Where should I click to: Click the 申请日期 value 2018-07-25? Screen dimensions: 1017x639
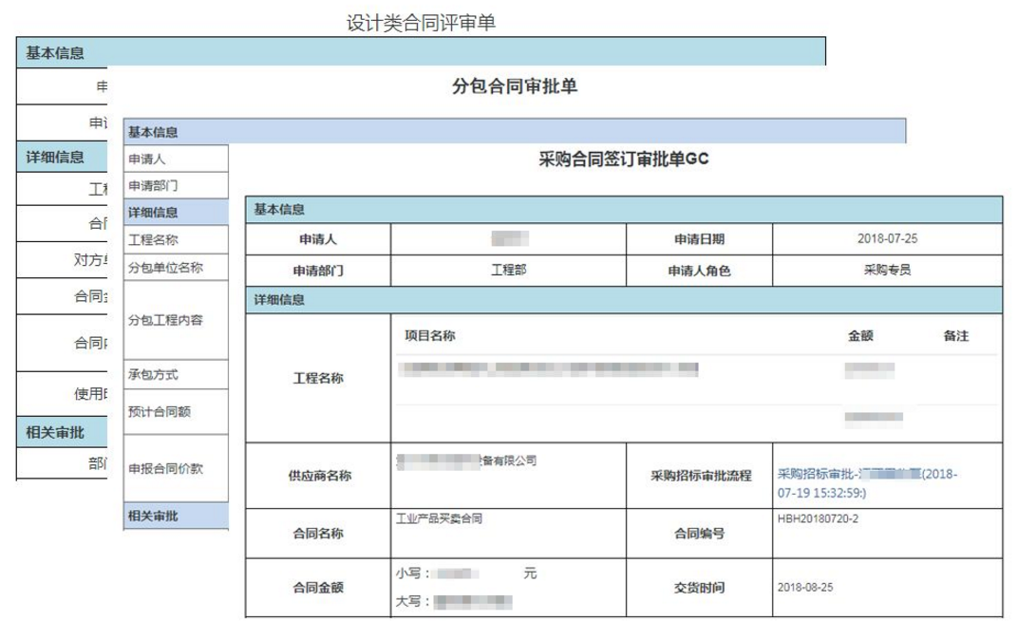pyautogui.click(x=887, y=239)
